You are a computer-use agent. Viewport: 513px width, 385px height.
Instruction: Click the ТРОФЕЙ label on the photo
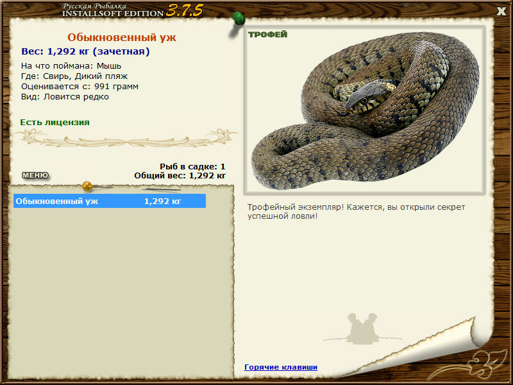267,35
